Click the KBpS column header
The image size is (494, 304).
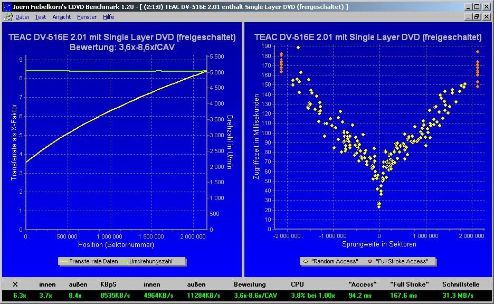108,284
